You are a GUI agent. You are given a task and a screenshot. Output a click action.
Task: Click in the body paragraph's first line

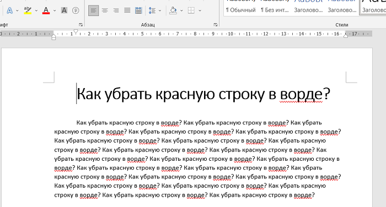click(x=199, y=122)
